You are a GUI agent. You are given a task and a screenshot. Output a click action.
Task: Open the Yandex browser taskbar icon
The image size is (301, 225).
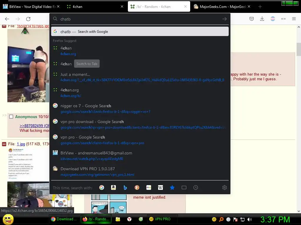click(129, 219)
